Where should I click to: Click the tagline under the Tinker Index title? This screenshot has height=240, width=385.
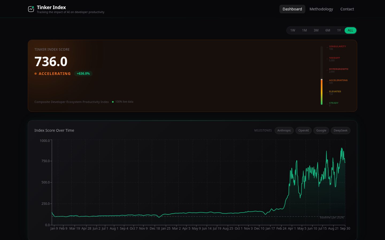[x=71, y=12]
